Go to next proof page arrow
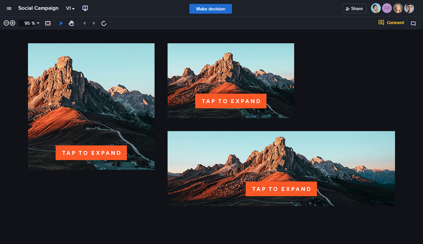The image size is (423, 244). (x=94, y=23)
